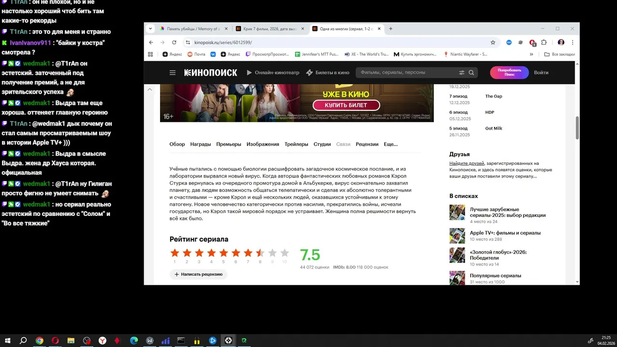
Task: Open the Почта bookmark
Action: [x=196, y=54]
